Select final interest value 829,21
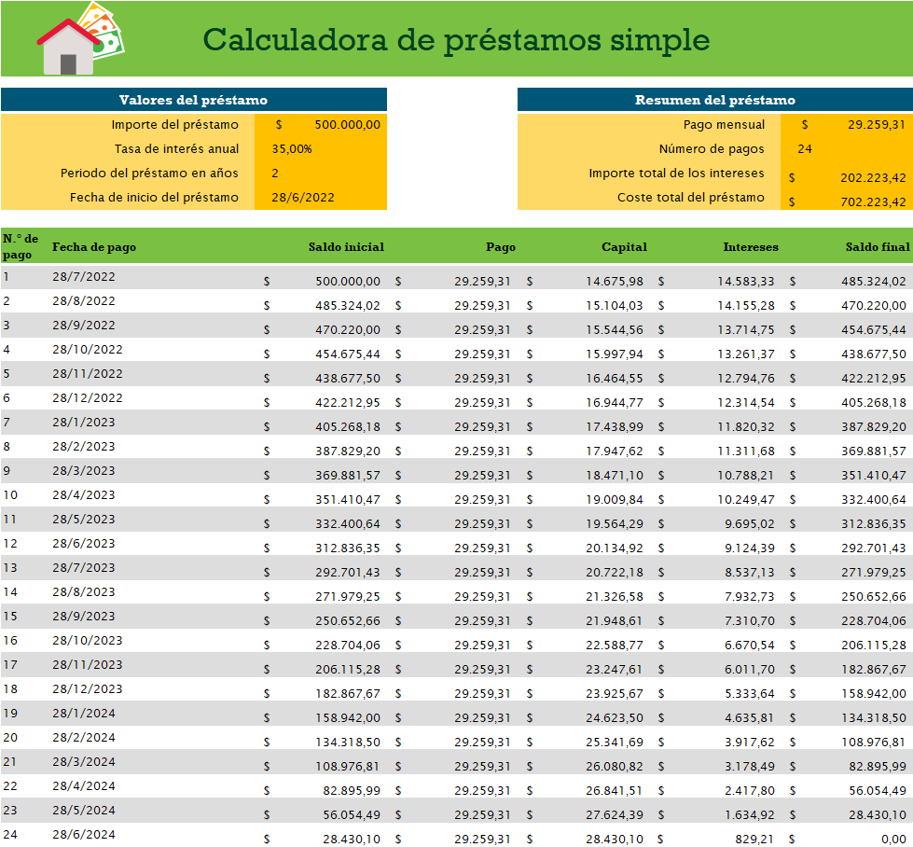This screenshot has width=913, height=847. [755, 840]
